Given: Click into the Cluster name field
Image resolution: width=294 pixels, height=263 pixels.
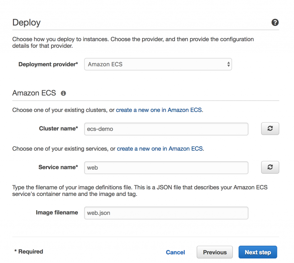Looking at the screenshot, I should pyautogui.click(x=166, y=129).
